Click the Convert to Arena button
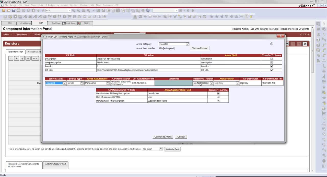 (163, 137)
